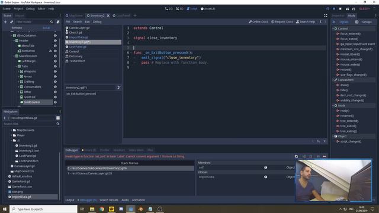Toggle visibility of GoldCounter node
The height and width of the screenshot is (213, 379).
point(55,102)
